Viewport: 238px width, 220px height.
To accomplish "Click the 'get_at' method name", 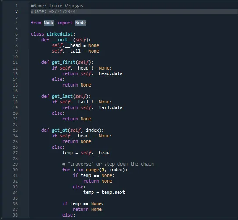I will coord(60,130).
